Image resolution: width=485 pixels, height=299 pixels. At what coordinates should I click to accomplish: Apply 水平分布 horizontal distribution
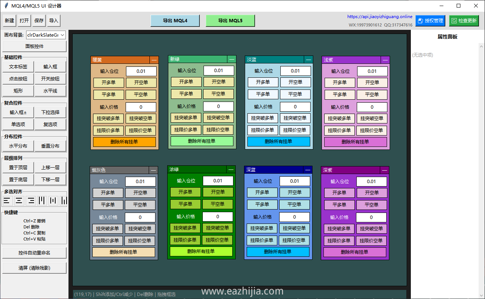point(18,146)
